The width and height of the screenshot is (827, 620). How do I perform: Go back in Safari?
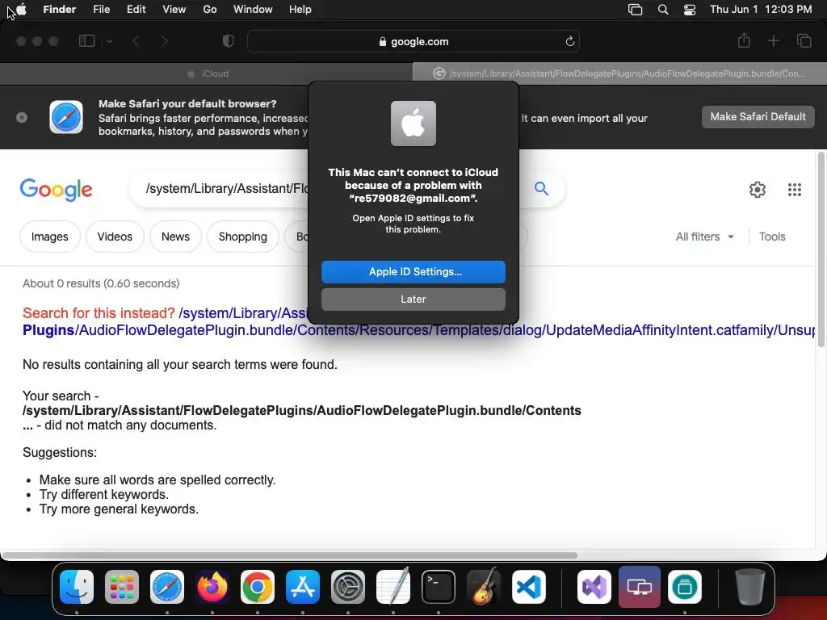136,41
